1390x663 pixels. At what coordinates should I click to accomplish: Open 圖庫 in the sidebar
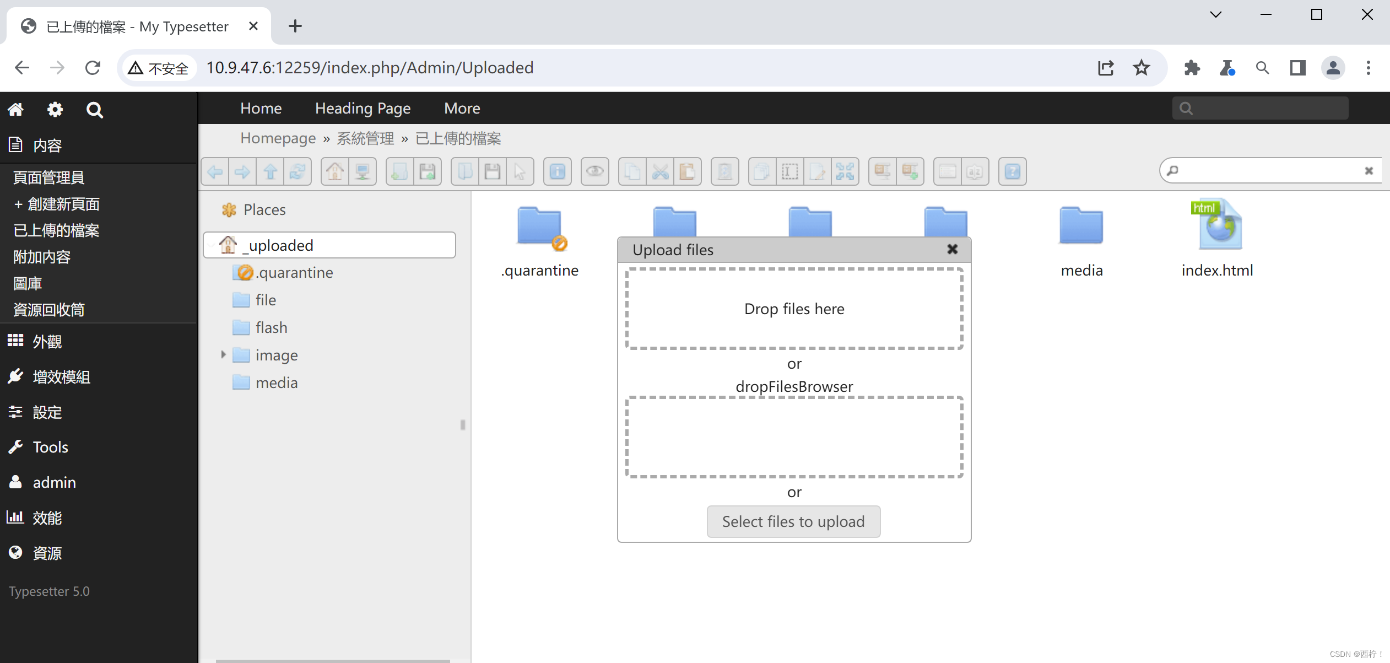[x=28, y=283]
